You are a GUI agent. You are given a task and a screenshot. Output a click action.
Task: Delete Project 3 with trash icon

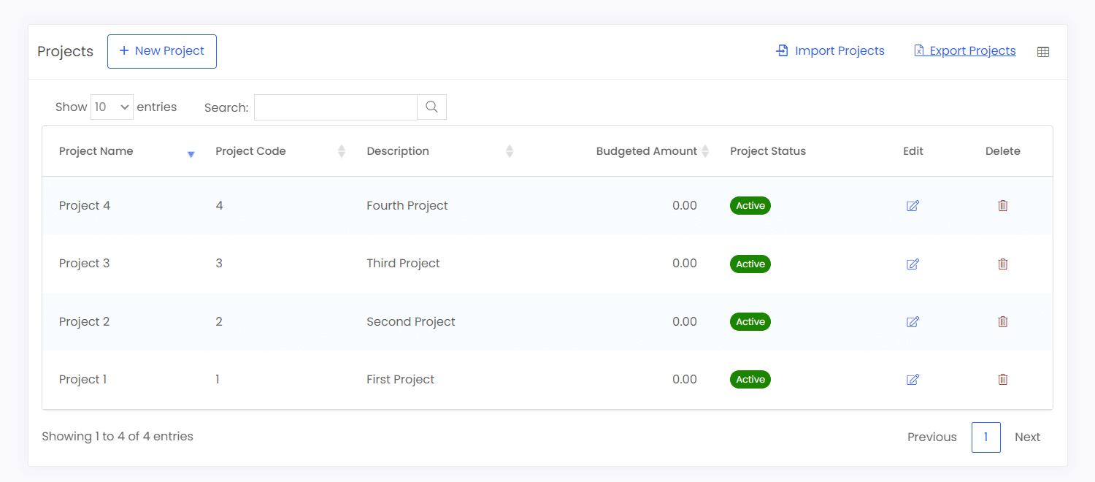coord(1003,264)
